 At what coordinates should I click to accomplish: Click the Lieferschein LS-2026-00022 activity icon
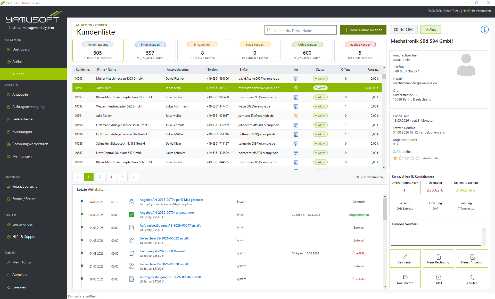[x=131, y=240]
